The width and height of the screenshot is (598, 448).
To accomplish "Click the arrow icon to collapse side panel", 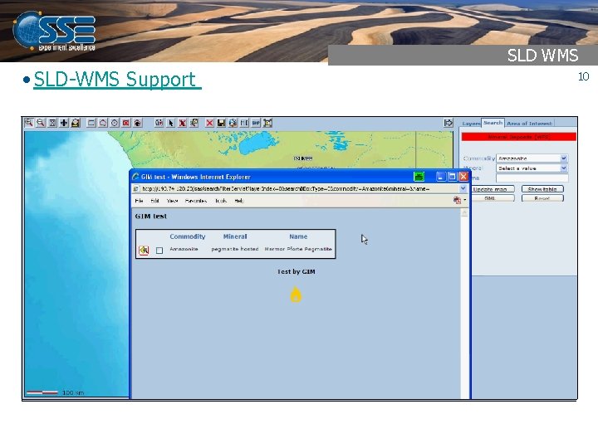I will pos(448,123).
